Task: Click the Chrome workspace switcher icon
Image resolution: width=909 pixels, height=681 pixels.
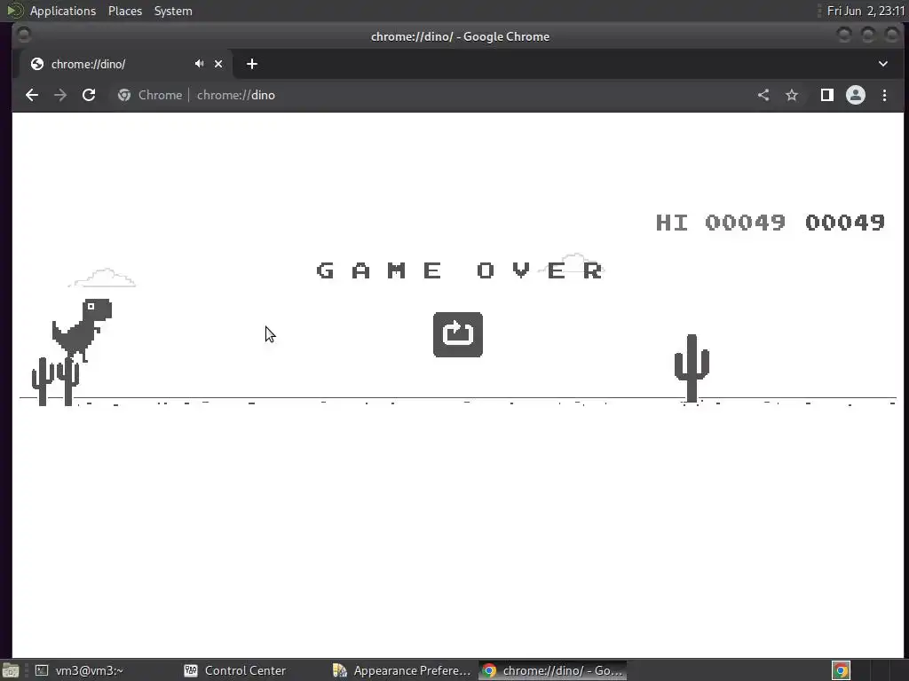Action: click(x=841, y=670)
